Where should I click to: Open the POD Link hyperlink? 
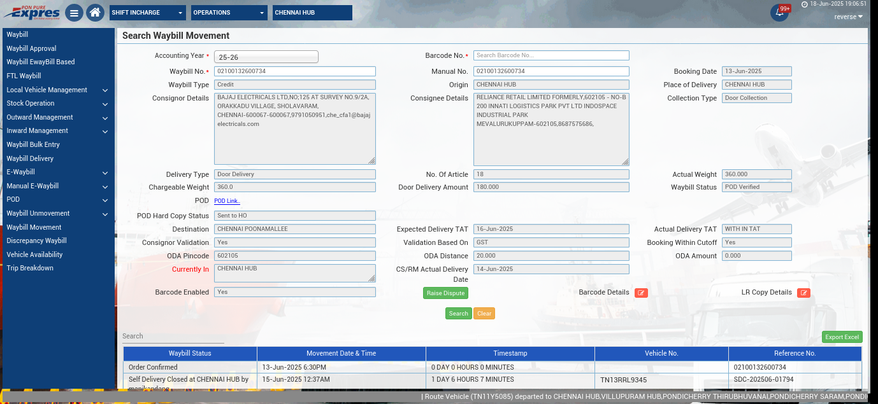pyautogui.click(x=227, y=201)
